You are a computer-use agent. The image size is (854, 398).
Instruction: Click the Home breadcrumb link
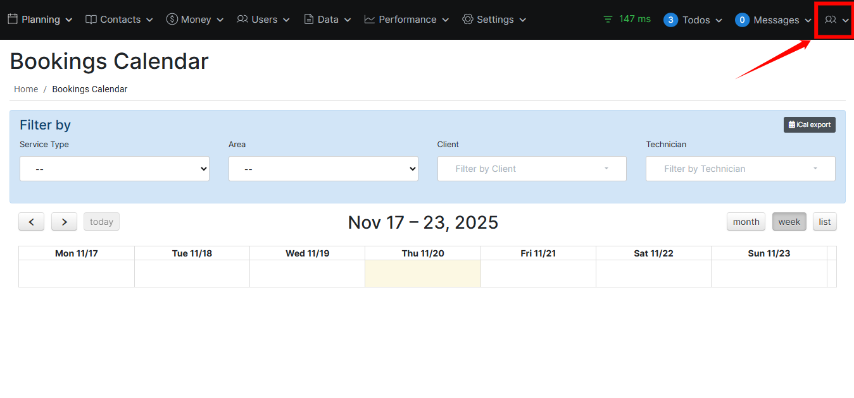(26, 89)
